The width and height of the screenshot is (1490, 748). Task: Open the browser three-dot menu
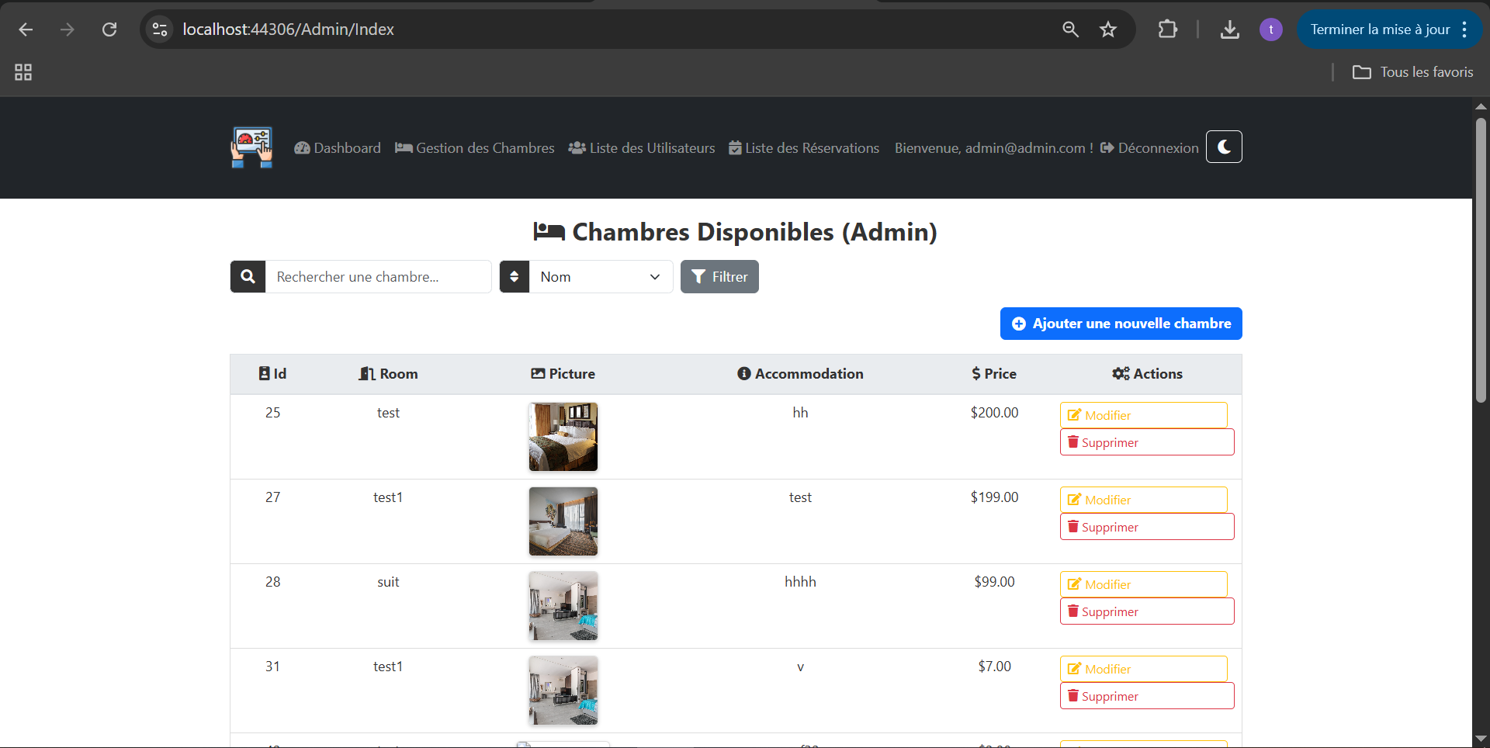point(1464,29)
